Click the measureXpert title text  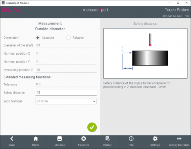pyautogui.click(x=95, y=10)
